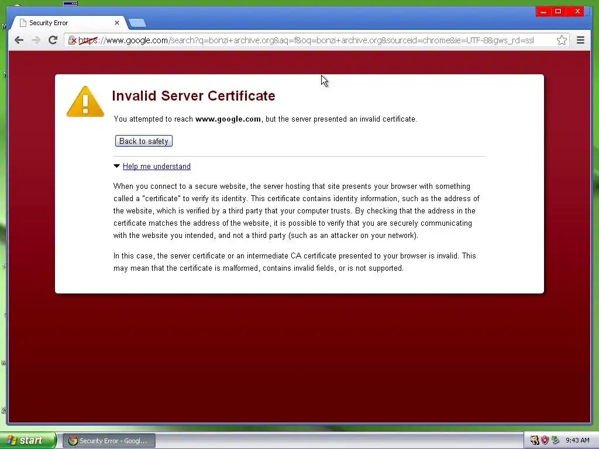Click the bold www.google.com text
This screenshot has height=449, width=599.
(x=228, y=119)
